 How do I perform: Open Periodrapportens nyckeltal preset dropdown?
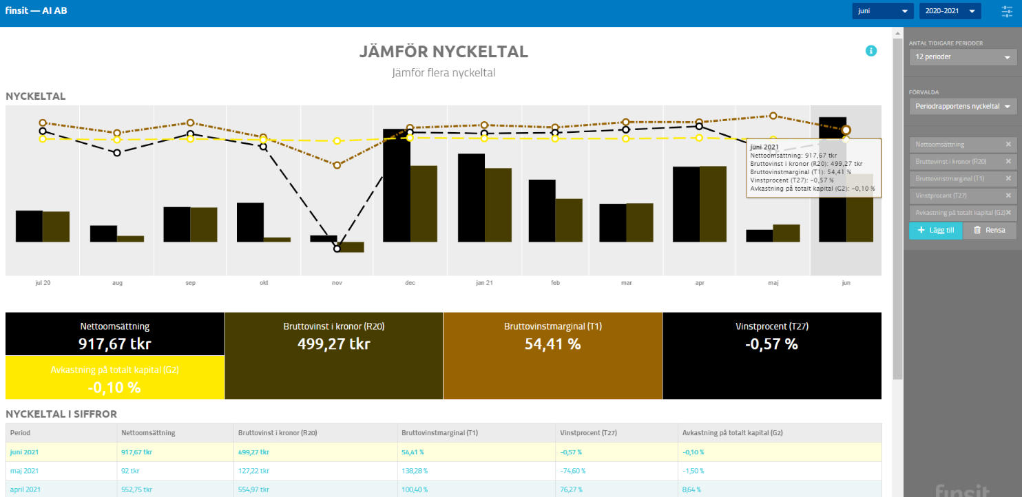point(962,107)
